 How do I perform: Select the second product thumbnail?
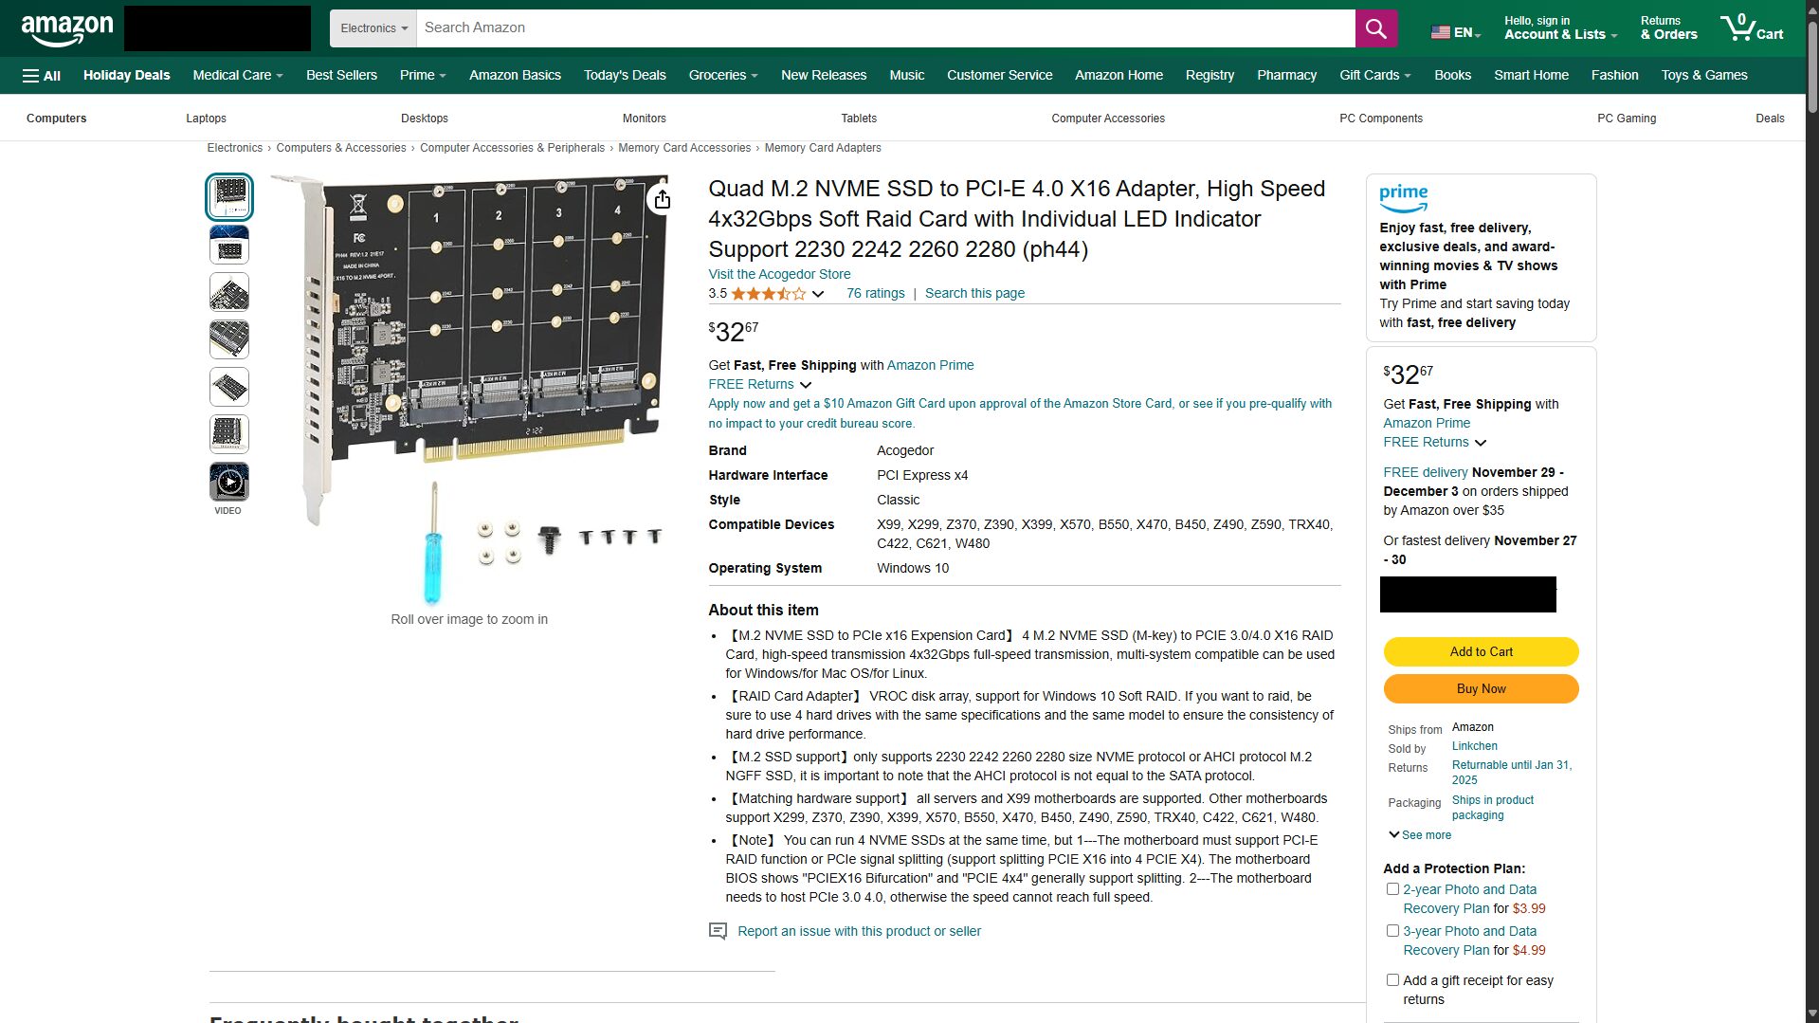click(x=228, y=245)
